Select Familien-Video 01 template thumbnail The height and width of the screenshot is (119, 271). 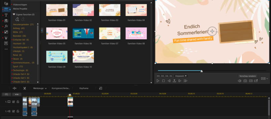click(x=57, y=10)
